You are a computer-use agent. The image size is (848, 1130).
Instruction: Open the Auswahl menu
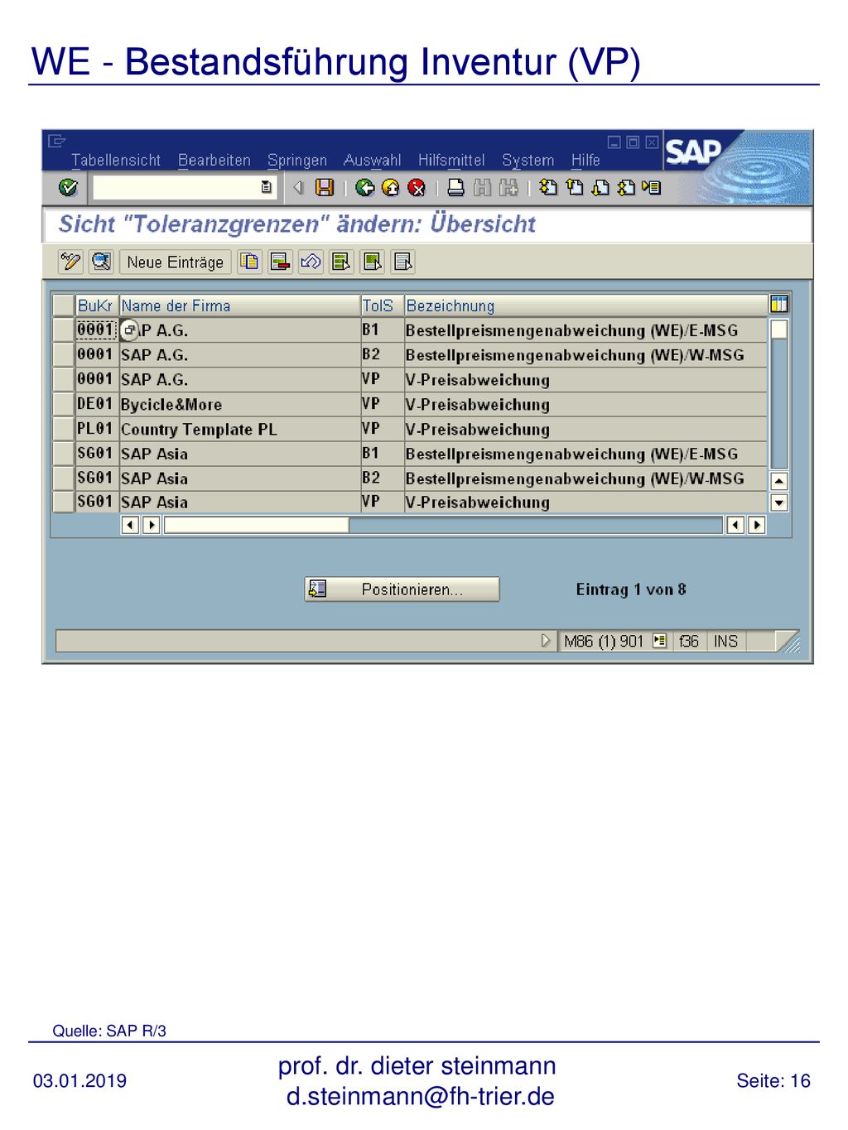coord(373,160)
